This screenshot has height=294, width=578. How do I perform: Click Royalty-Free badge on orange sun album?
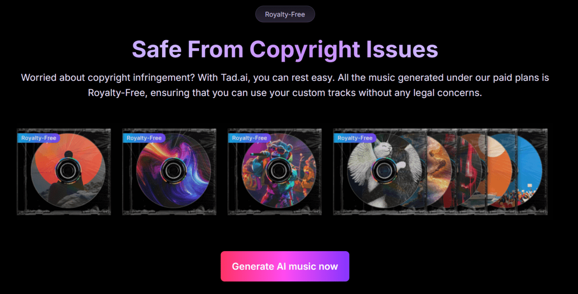click(x=38, y=138)
